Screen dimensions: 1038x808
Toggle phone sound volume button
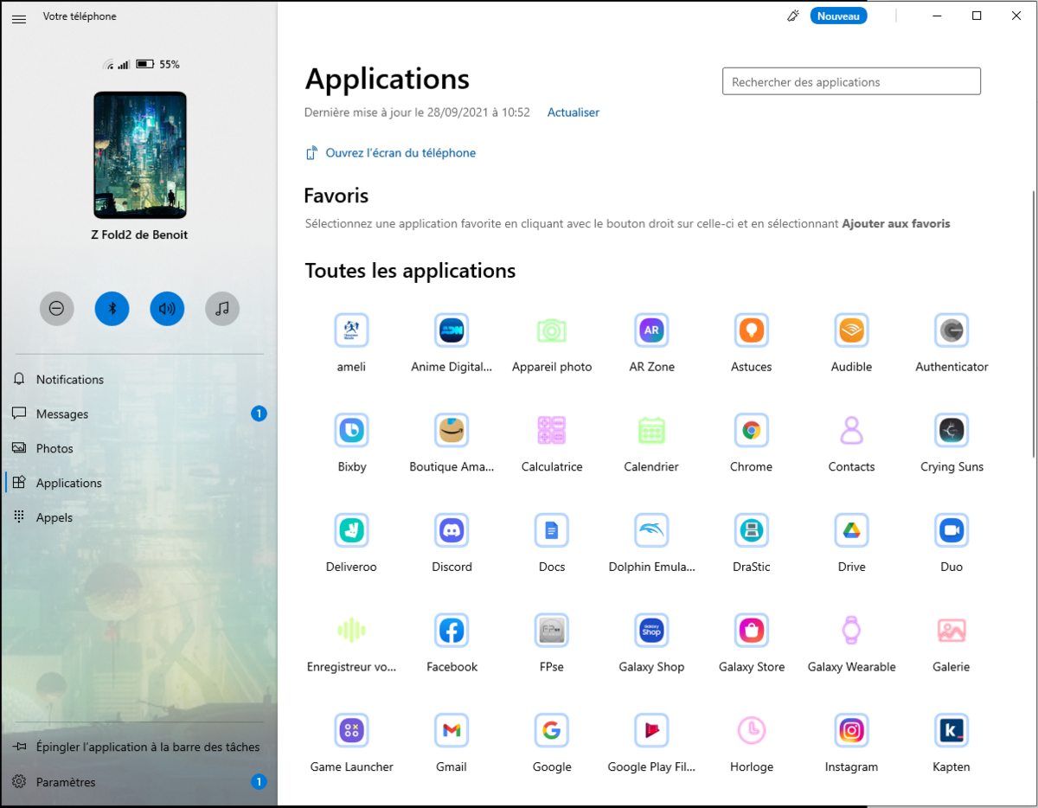point(167,308)
